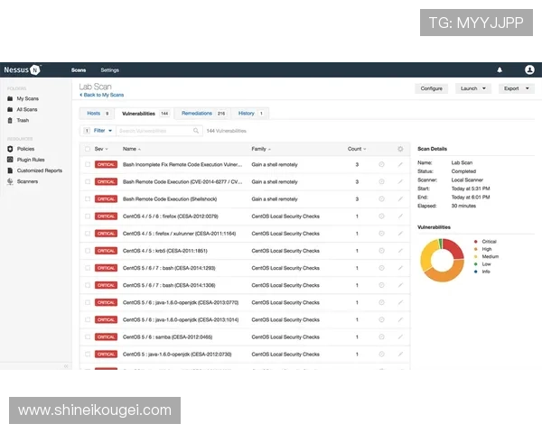Expand the Filter dropdown
This screenshot has width=542, height=433.
tap(103, 131)
